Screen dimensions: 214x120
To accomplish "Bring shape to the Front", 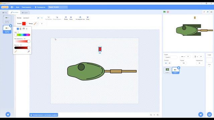I will [80, 18].
